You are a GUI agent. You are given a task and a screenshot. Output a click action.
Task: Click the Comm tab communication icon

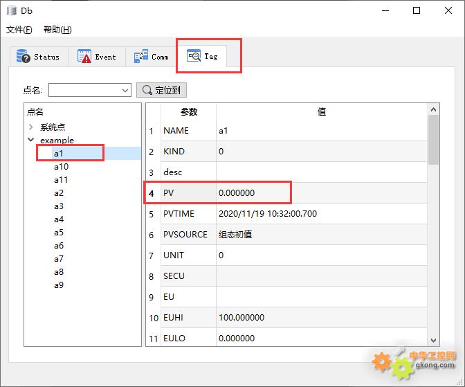pyautogui.click(x=141, y=56)
